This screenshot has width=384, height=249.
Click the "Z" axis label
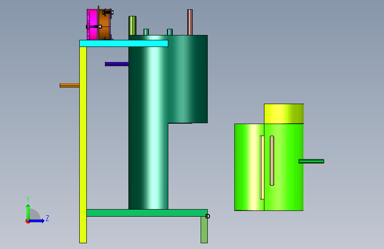pyautogui.click(x=47, y=218)
